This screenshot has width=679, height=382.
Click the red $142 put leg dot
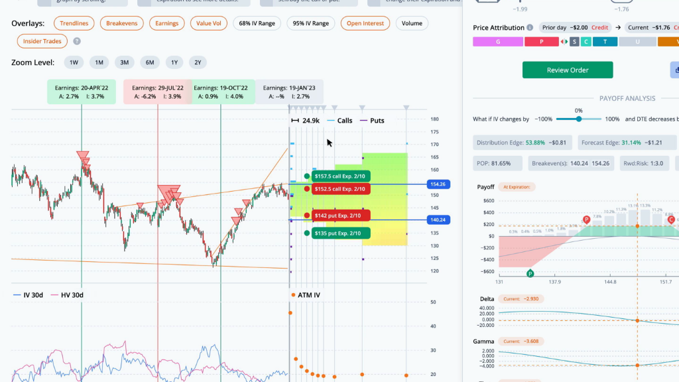(x=306, y=216)
